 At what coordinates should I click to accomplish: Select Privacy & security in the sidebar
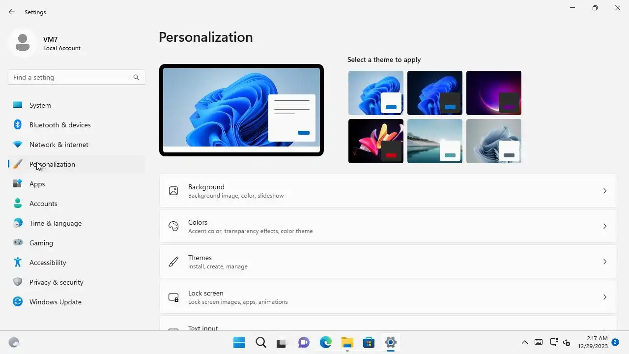coord(77,282)
